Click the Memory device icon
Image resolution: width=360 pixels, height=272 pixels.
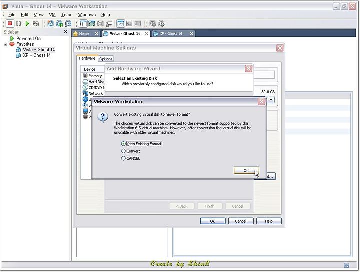(x=85, y=76)
